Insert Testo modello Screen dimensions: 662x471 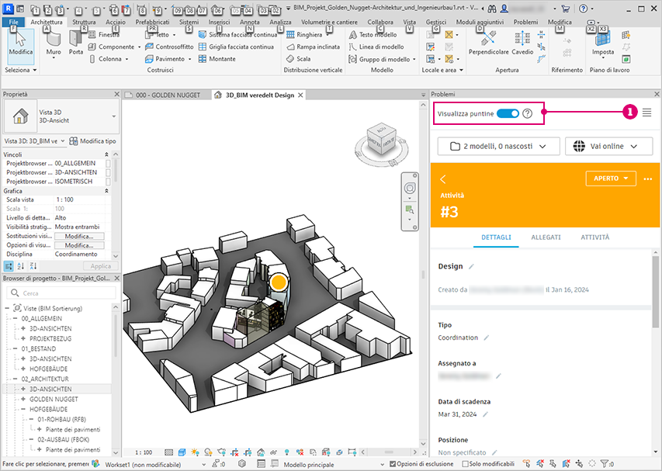point(373,35)
